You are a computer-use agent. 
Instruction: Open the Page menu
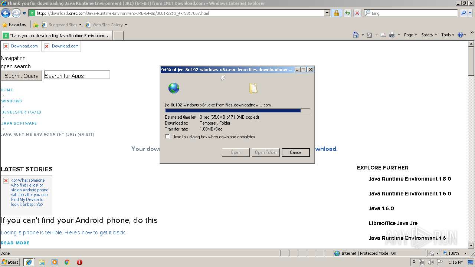410,35
